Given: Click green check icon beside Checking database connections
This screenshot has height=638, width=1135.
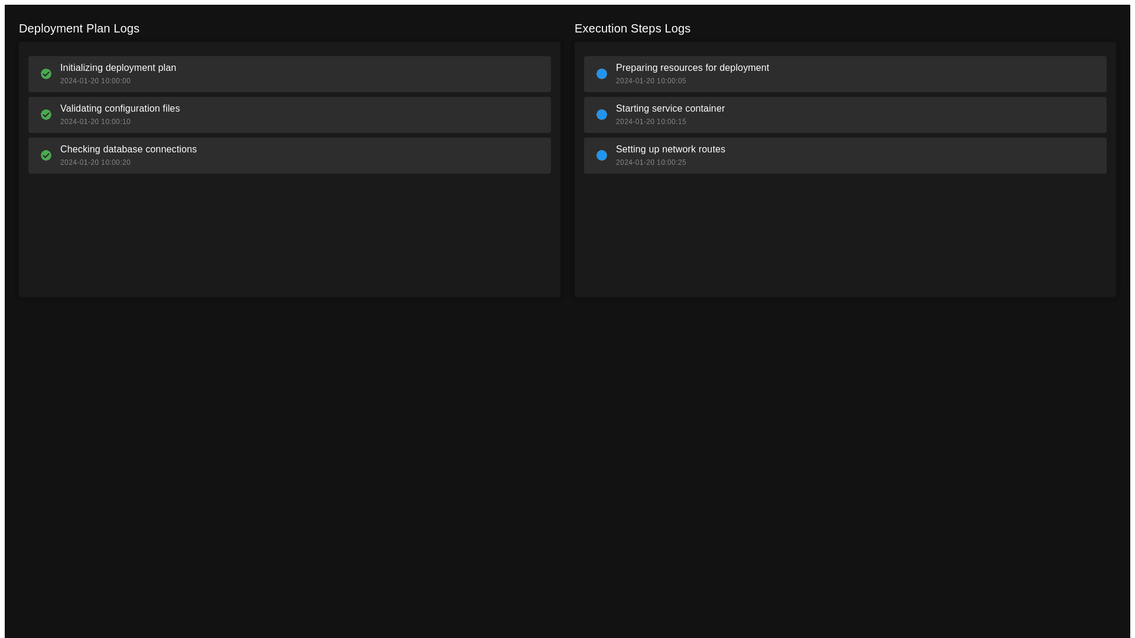Looking at the screenshot, I should coord(46,155).
